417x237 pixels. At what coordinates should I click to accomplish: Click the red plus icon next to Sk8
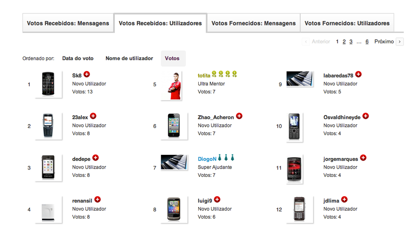pos(87,74)
